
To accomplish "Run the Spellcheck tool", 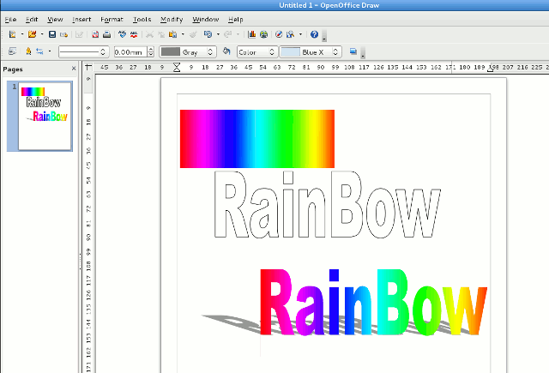I will coord(122,34).
